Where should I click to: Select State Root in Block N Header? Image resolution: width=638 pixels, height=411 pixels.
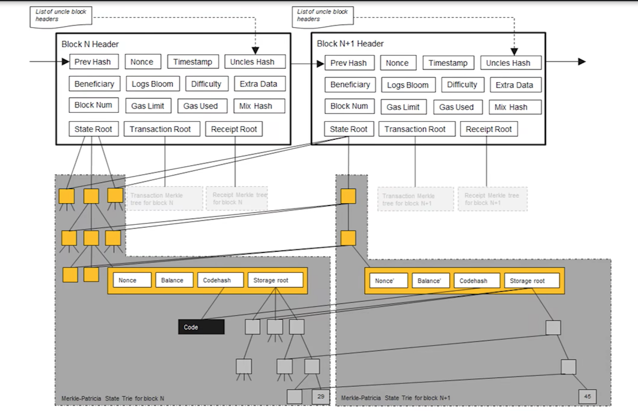pos(94,129)
